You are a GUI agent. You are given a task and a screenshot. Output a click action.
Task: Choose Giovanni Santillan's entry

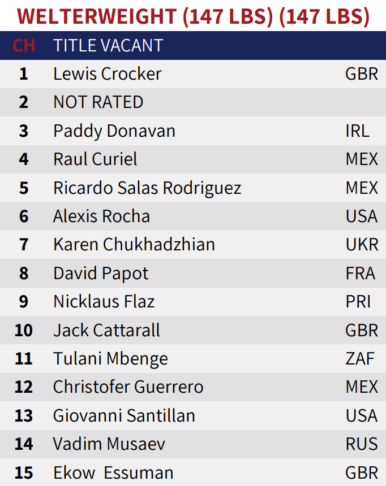tap(124, 416)
